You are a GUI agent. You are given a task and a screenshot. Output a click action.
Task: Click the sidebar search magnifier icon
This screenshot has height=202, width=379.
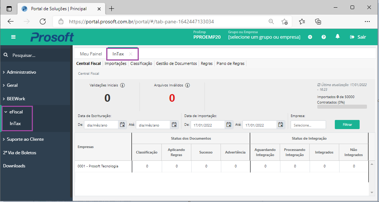click(x=6, y=55)
